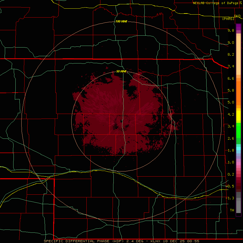Click the 8.2 value on the color scale
Viewport: 243px width, 243px height.
[231, 54]
